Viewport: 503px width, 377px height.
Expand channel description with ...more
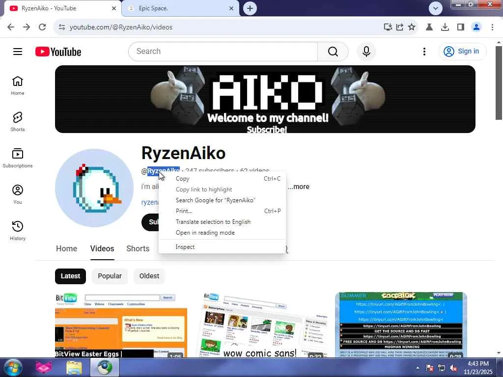click(x=299, y=187)
